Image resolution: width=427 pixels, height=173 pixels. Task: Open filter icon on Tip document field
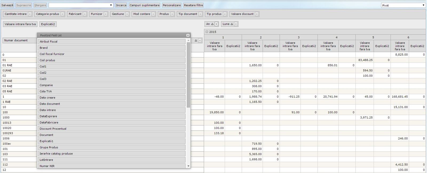(200, 14)
